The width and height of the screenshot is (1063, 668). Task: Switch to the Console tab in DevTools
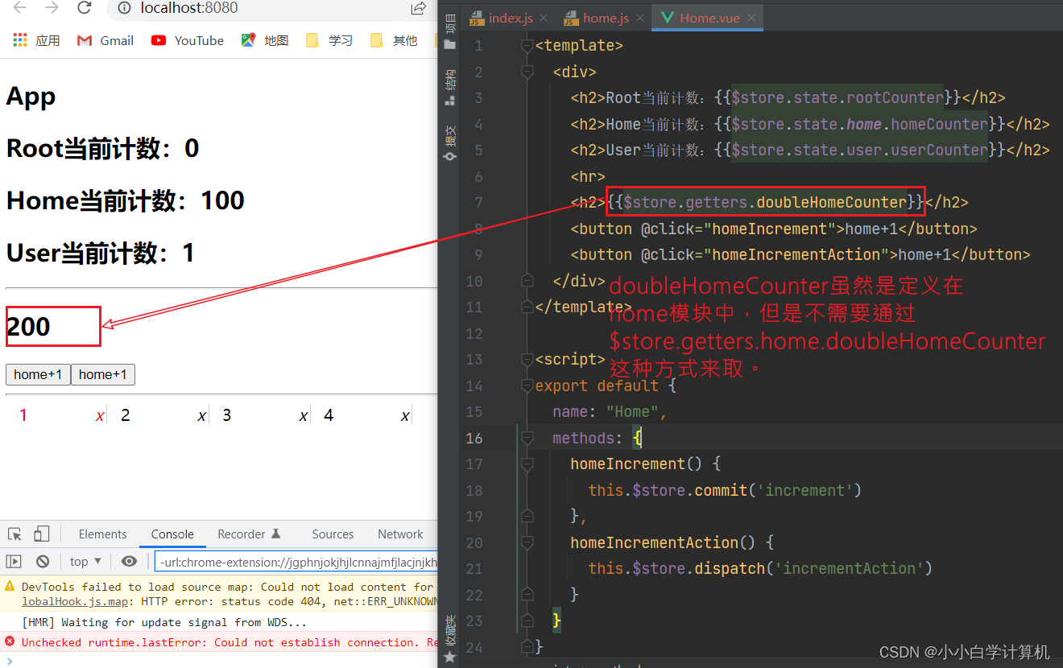click(172, 534)
